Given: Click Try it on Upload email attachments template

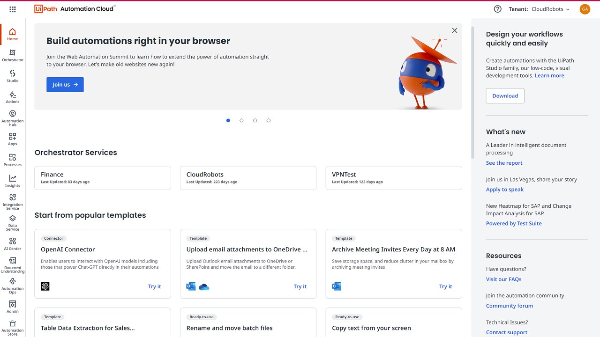Looking at the screenshot, I should point(300,286).
